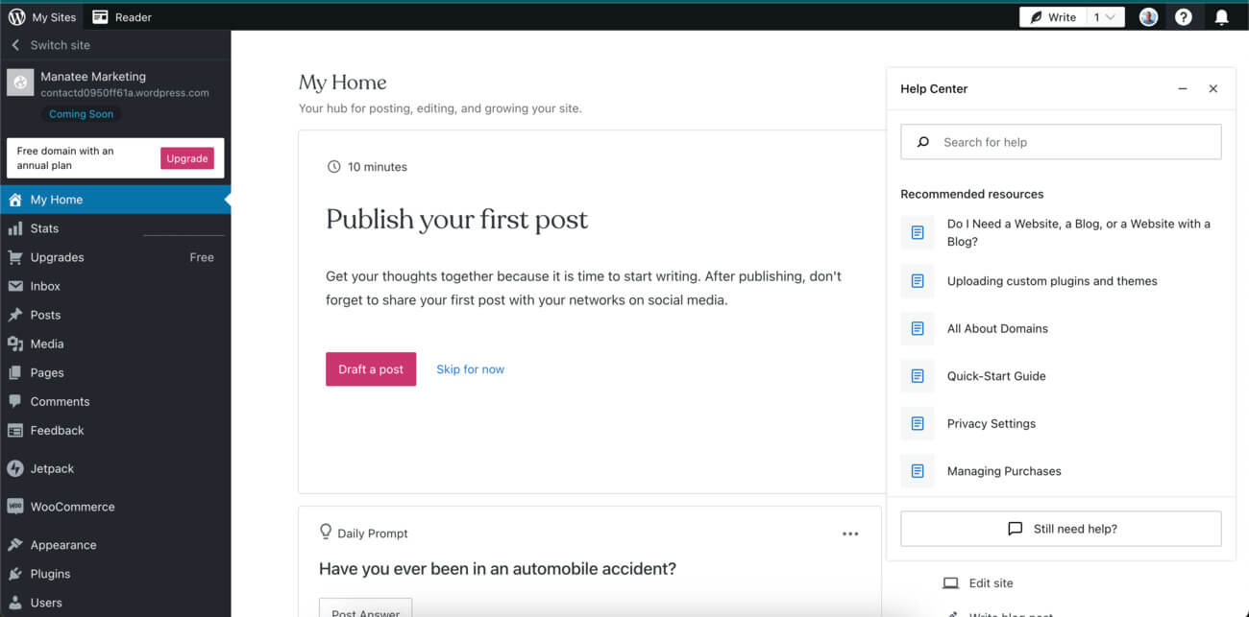
Task: Select My Home in sidebar
Action: [115, 200]
